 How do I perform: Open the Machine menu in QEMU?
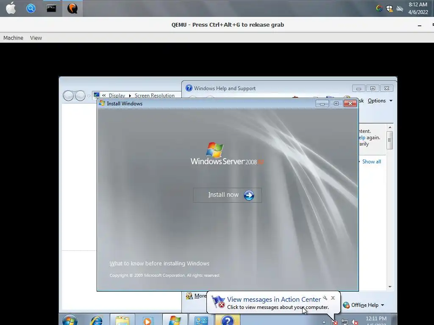(13, 38)
